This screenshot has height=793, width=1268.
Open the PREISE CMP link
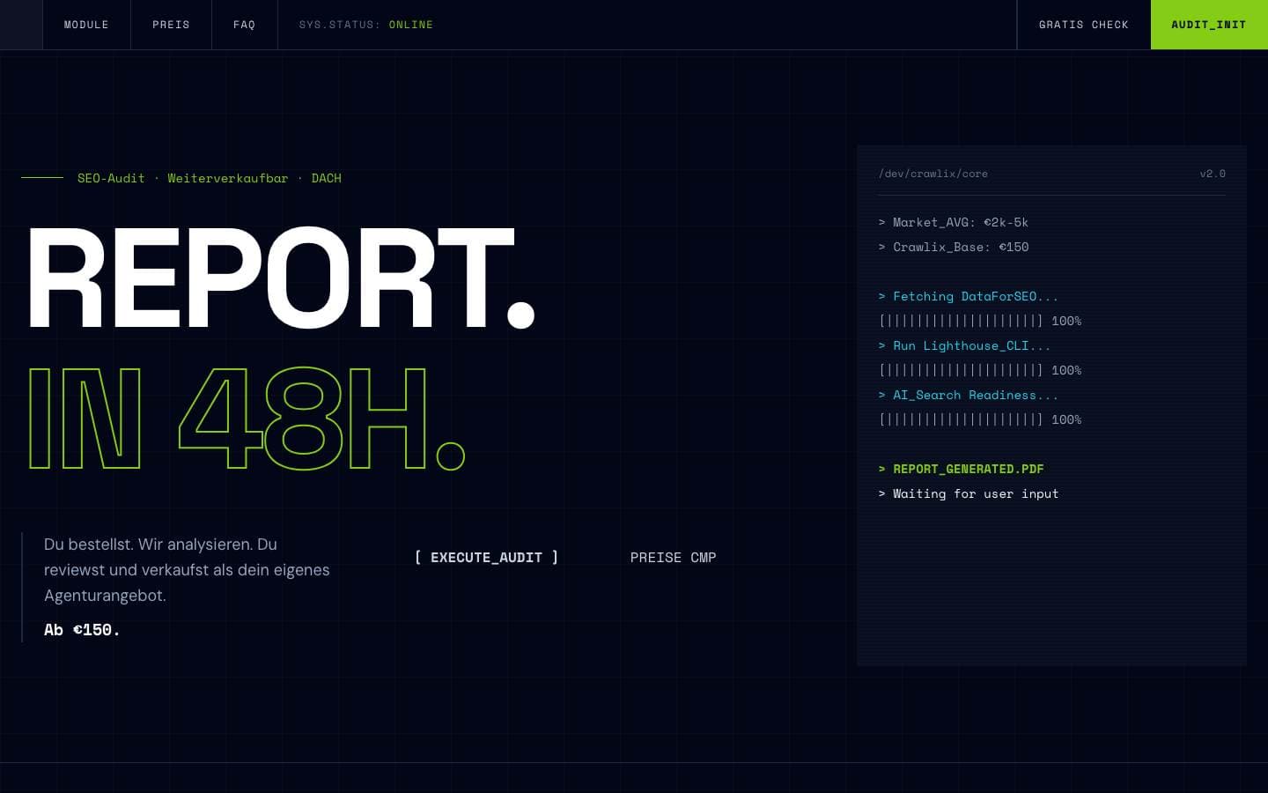point(673,558)
